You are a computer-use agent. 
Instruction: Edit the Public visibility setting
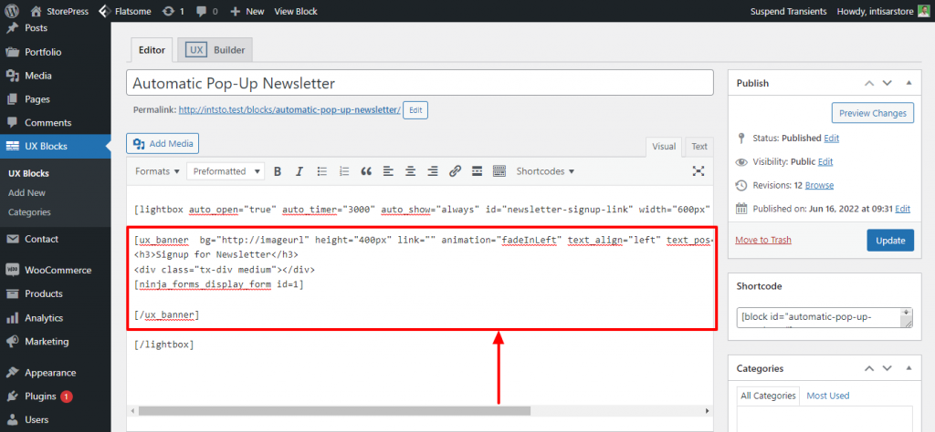coord(825,162)
